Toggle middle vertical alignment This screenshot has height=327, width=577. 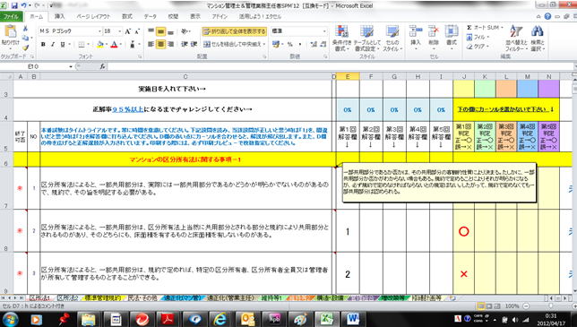[160, 31]
